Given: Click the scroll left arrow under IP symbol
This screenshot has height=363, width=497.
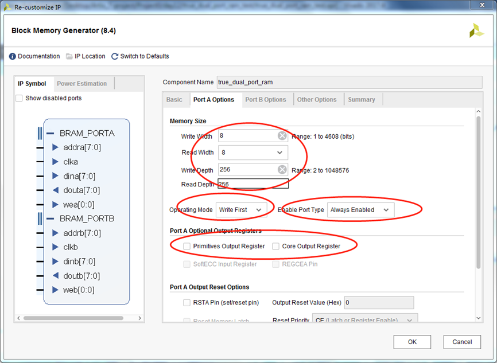Looking at the screenshot, I should coord(18,318).
